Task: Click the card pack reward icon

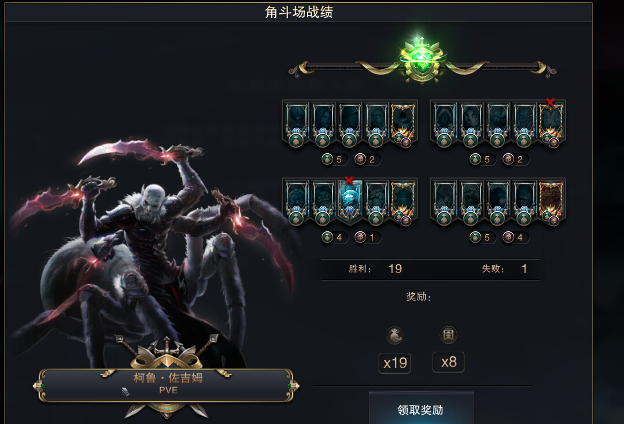Action: point(448,335)
